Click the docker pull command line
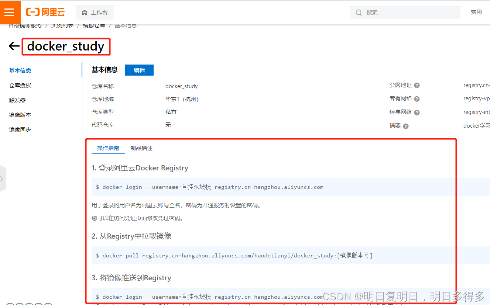 click(x=234, y=255)
